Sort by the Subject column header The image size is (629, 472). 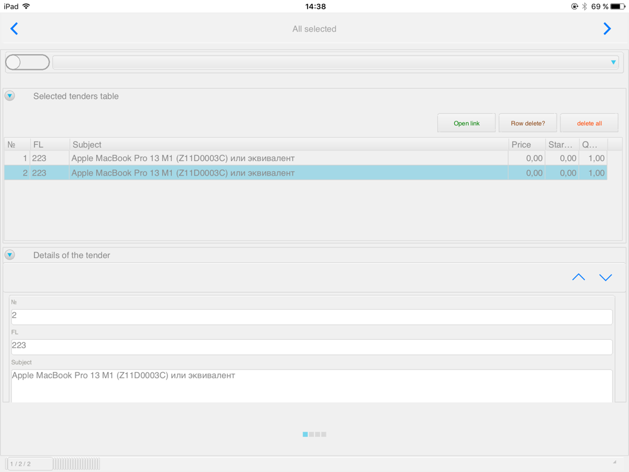(289, 145)
